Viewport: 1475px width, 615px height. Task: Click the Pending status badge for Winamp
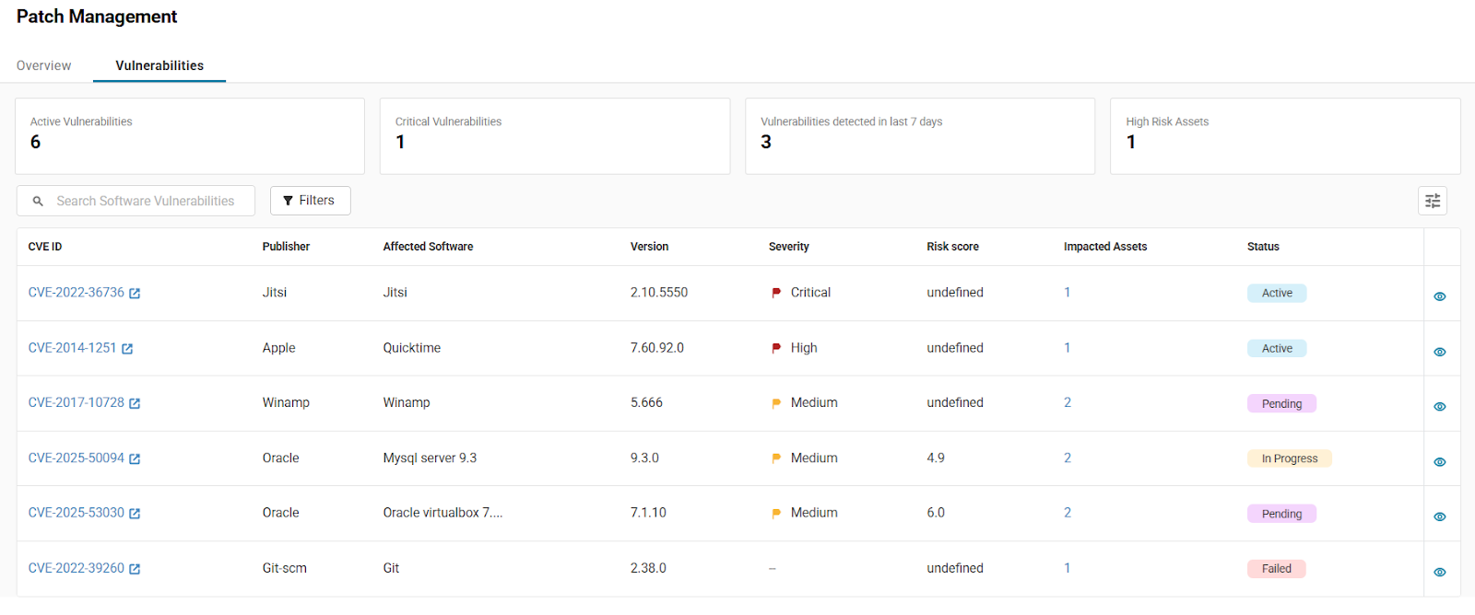click(1281, 403)
